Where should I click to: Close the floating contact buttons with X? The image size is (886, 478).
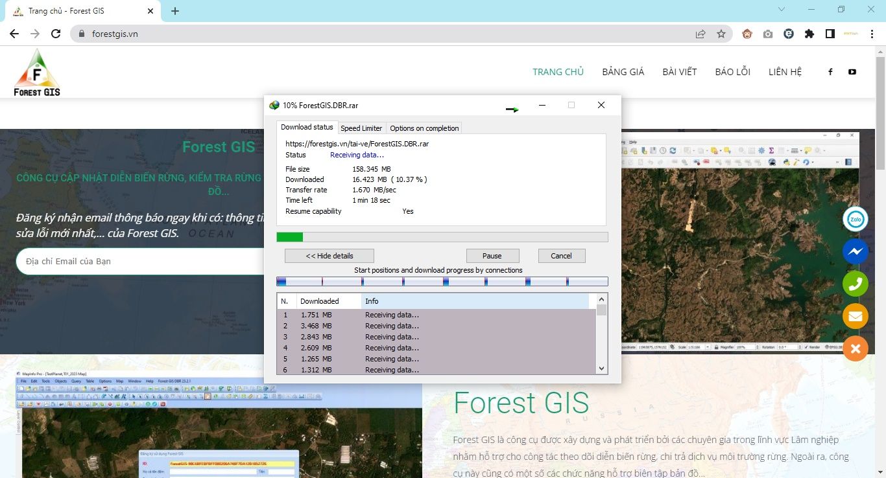[x=855, y=348]
